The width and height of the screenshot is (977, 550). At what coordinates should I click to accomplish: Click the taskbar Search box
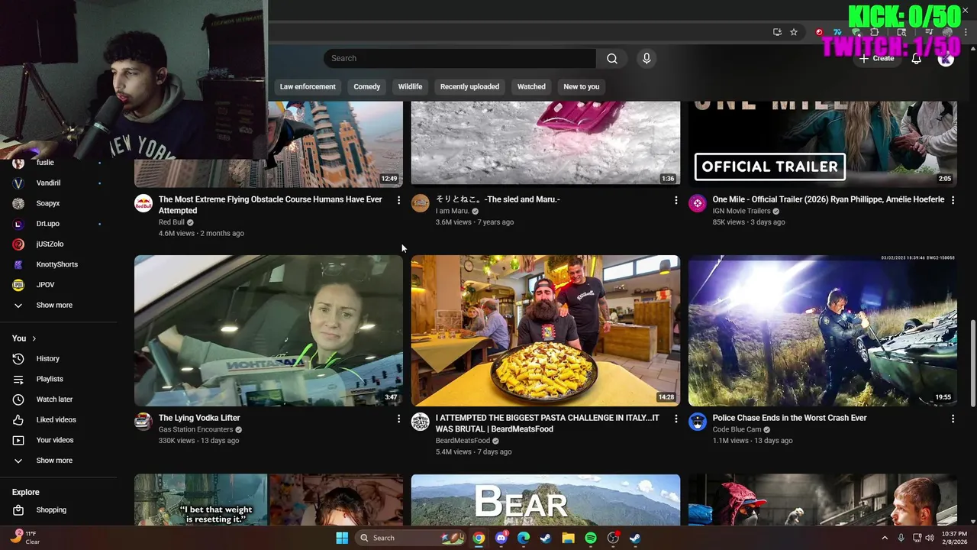tap(411, 538)
